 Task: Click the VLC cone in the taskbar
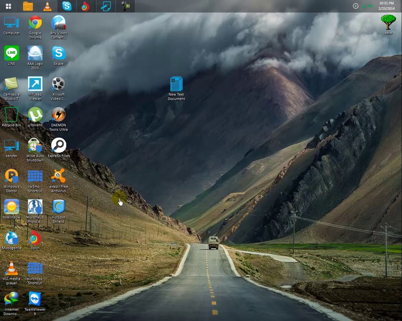click(x=47, y=6)
